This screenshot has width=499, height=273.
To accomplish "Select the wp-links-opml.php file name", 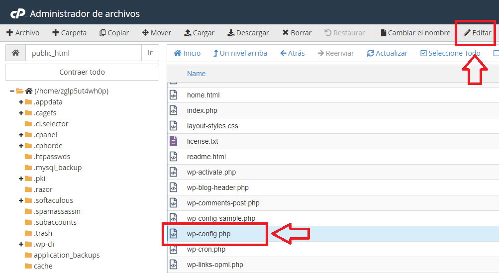I will point(215,265).
